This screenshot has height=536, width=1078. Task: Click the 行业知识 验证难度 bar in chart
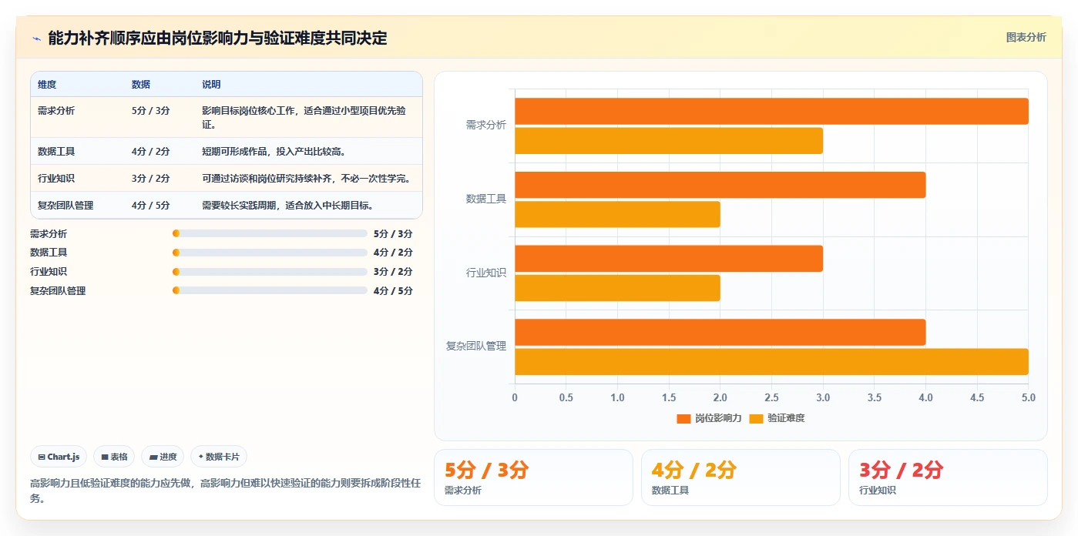pos(617,288)
